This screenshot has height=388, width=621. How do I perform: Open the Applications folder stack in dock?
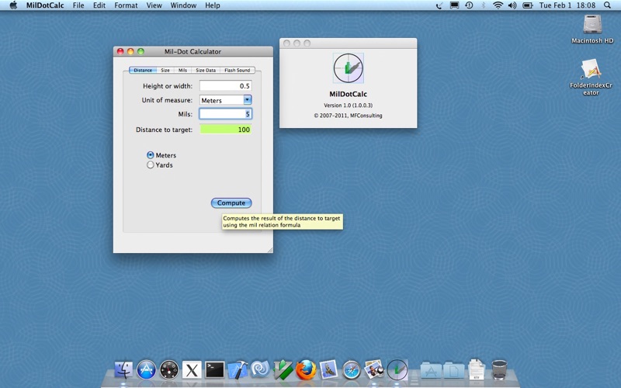point(431,371)
